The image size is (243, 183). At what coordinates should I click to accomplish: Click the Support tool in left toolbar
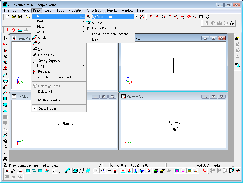tap(5, 159)
